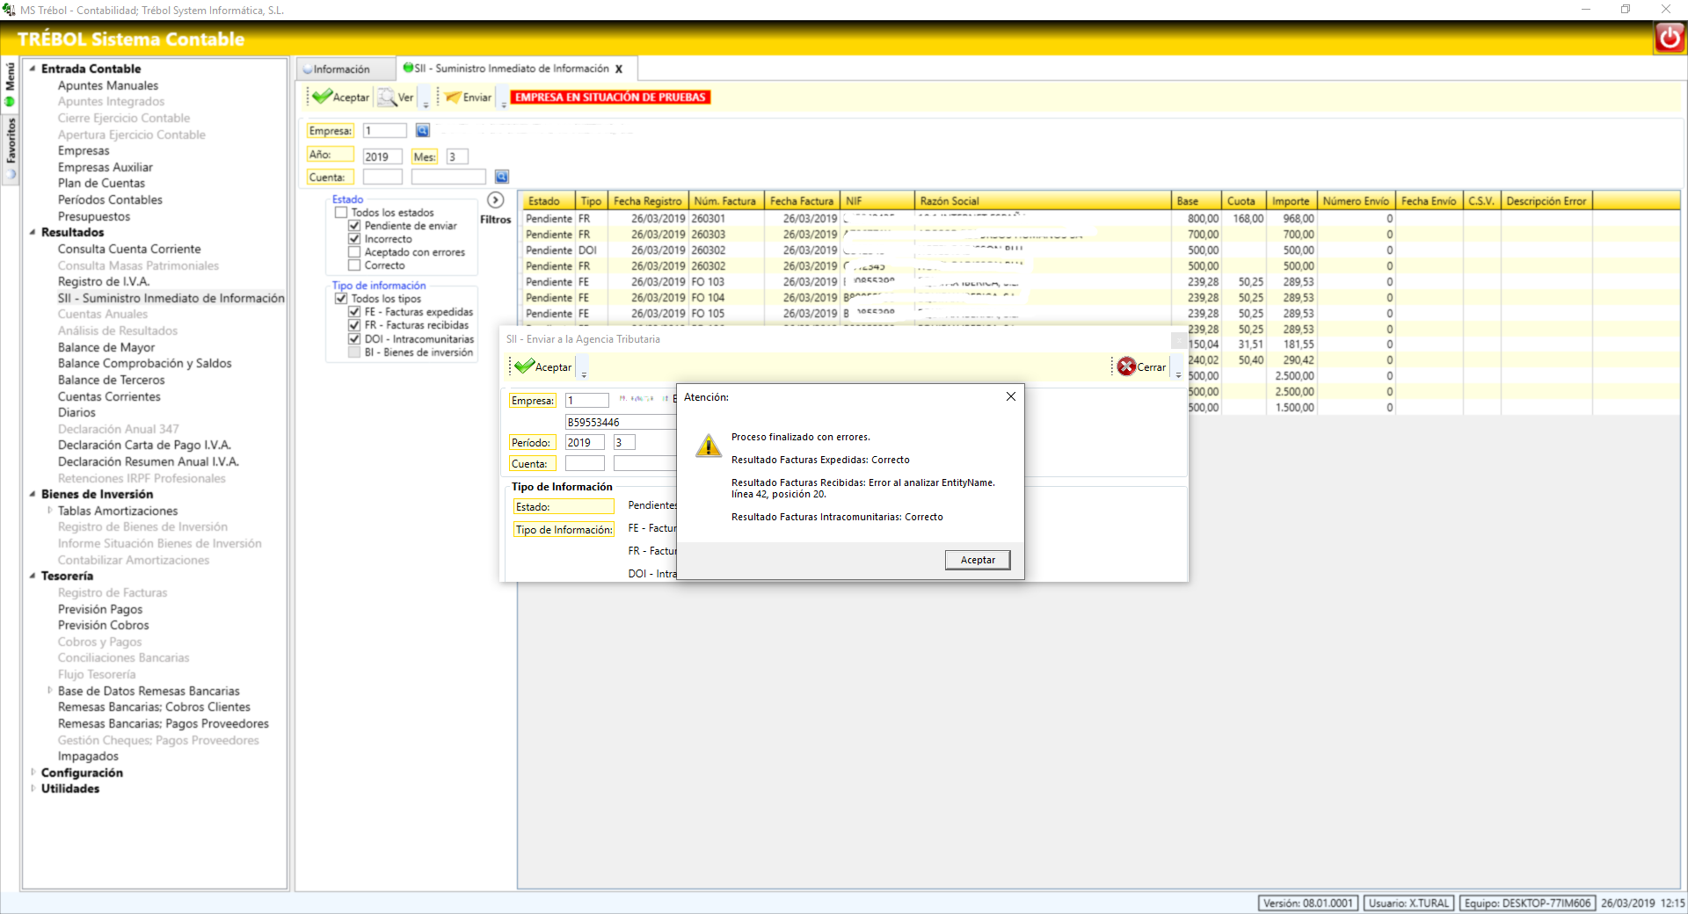The width and height of the screenshot is (1688, 914).
Task: Open Balance Comprobación y Saldos
Action: 145,363
